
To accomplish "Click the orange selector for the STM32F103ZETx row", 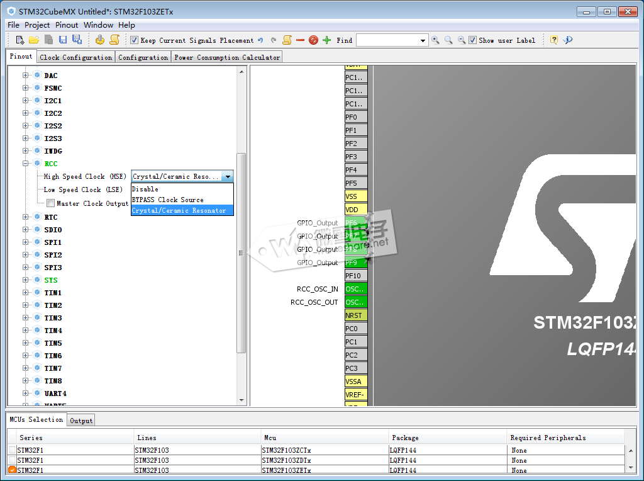I will (13, 470).
